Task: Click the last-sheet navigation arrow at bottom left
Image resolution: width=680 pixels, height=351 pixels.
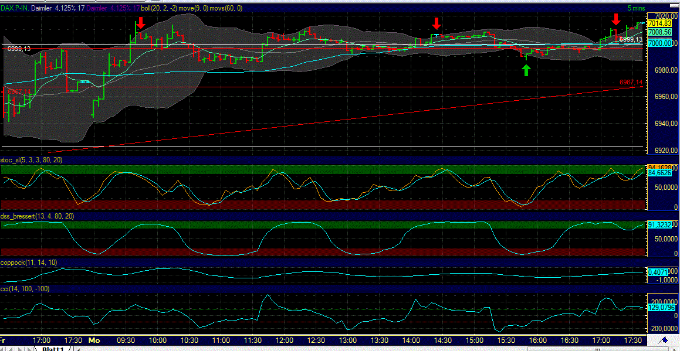Action: (x=29, y=348)
